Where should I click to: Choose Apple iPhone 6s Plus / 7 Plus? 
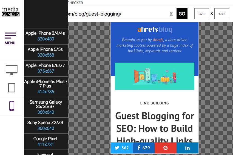tap(46, 87)
